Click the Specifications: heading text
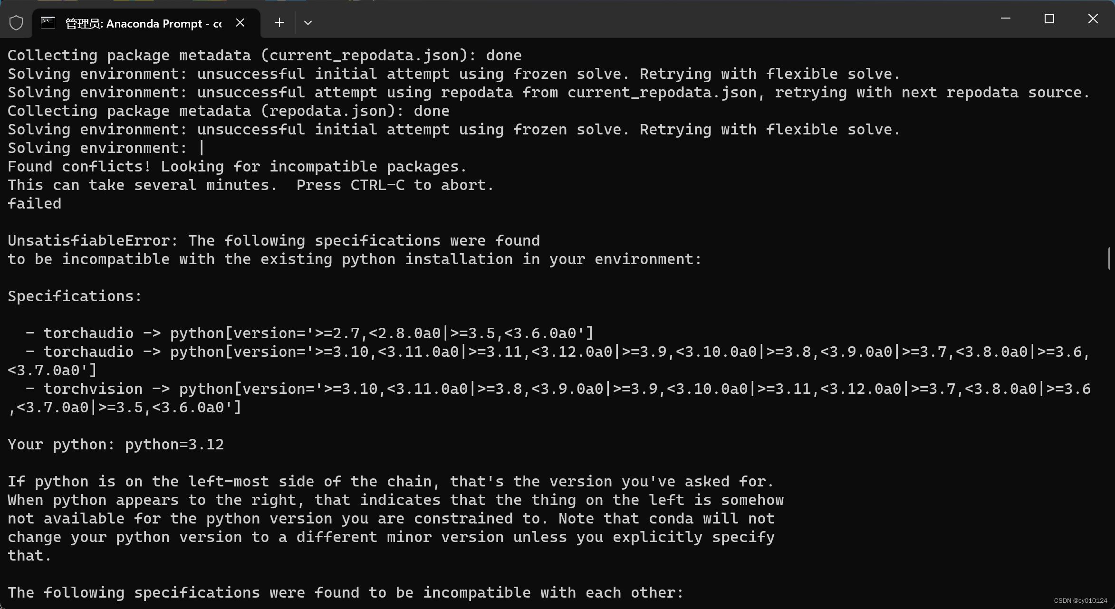Viewport: 1115px width, 609px height. (74, 295)
